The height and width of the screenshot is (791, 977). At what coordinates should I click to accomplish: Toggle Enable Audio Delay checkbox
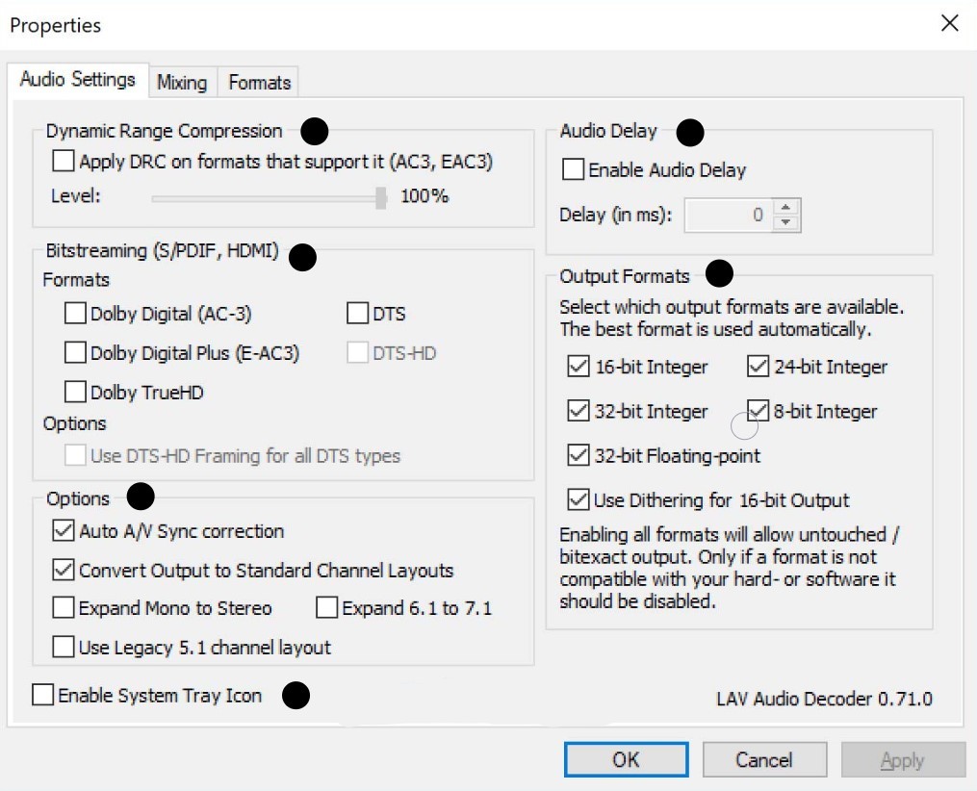pos(573,170)
